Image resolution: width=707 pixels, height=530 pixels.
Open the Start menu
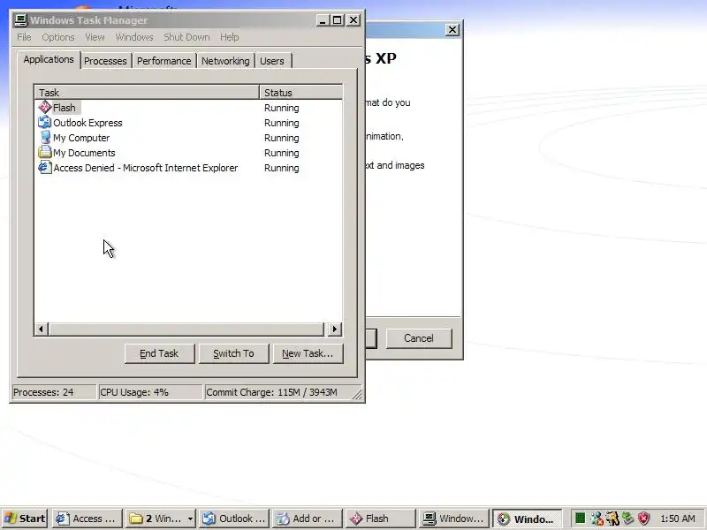coord(25,519)
